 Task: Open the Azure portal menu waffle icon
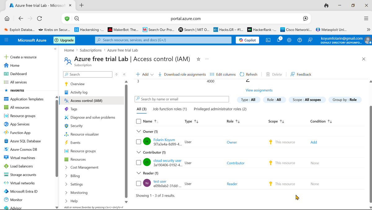click(6, 40)
